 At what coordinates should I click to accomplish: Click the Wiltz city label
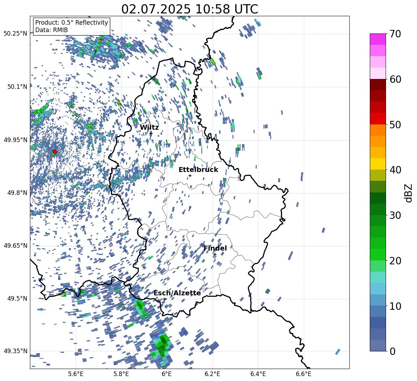(149, 128)
